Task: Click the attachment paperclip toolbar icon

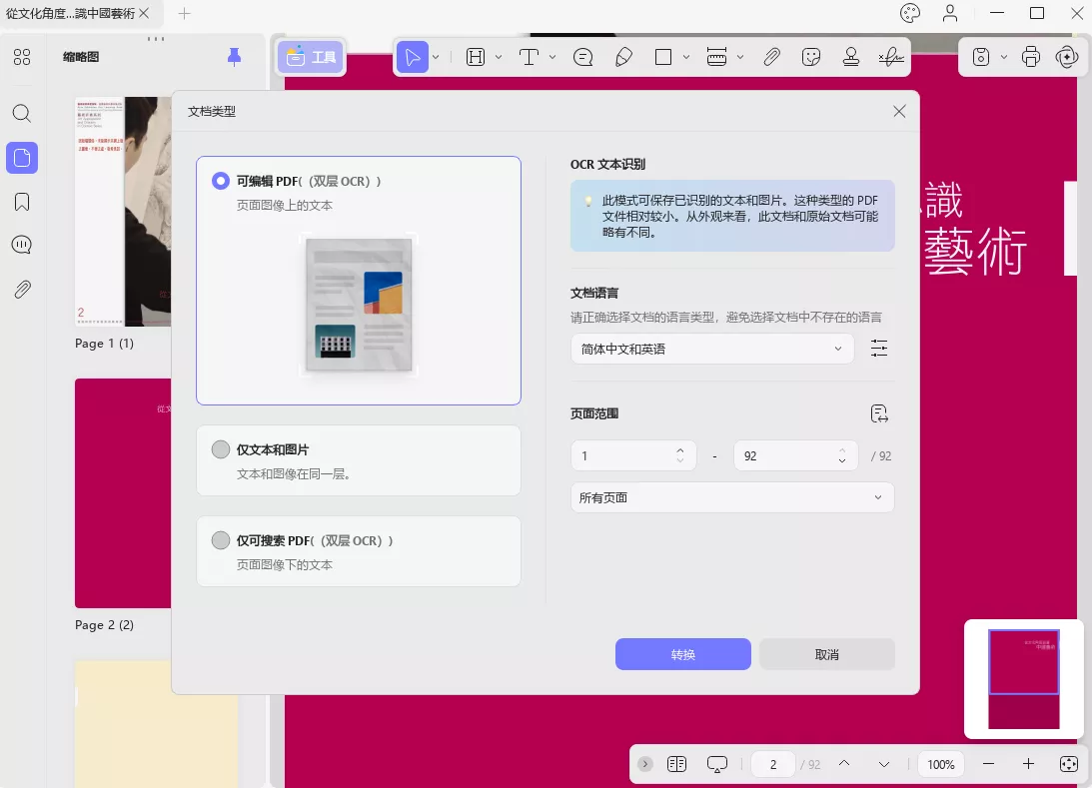Action: (771, 57)
